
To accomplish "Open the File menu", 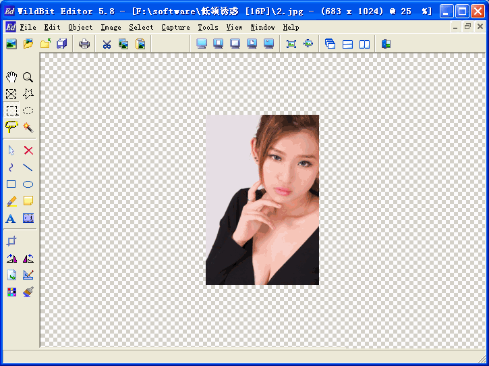I will click(28, 27).
